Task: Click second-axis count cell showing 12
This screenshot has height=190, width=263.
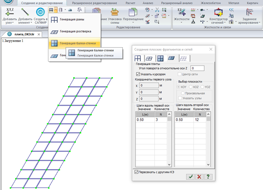Action: (200, 120)
